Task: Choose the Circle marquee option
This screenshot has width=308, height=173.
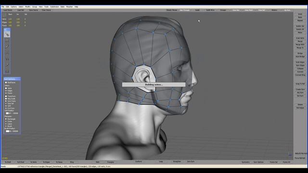Action: (x=6, y=122)
